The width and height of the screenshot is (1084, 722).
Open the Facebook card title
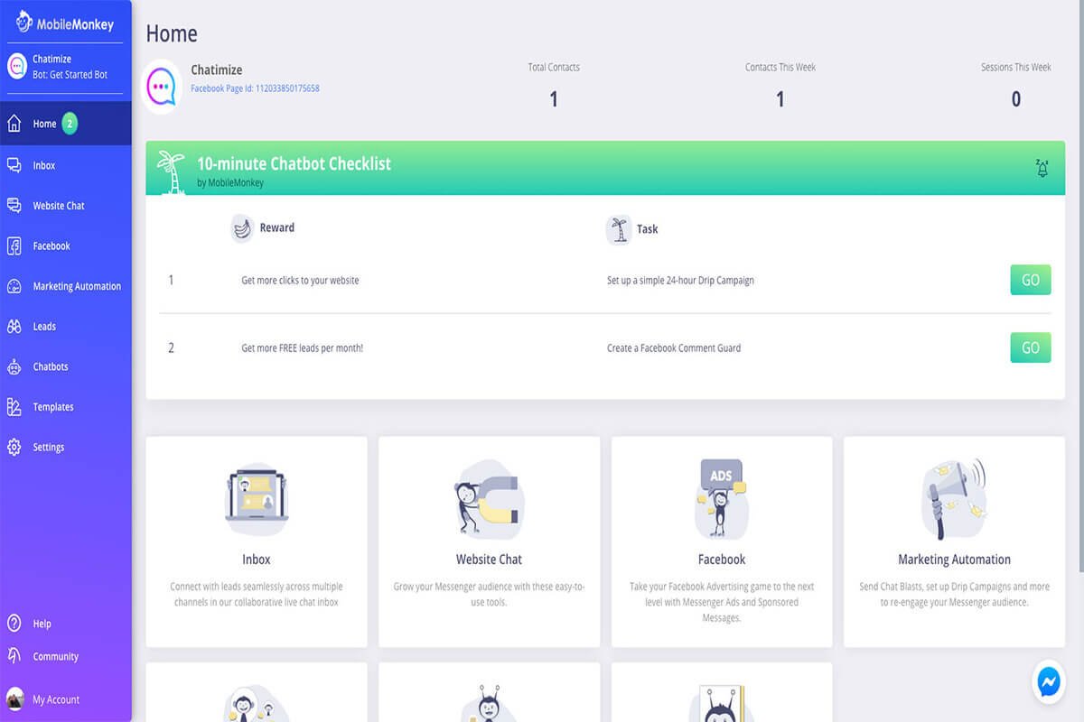(722, 560)
